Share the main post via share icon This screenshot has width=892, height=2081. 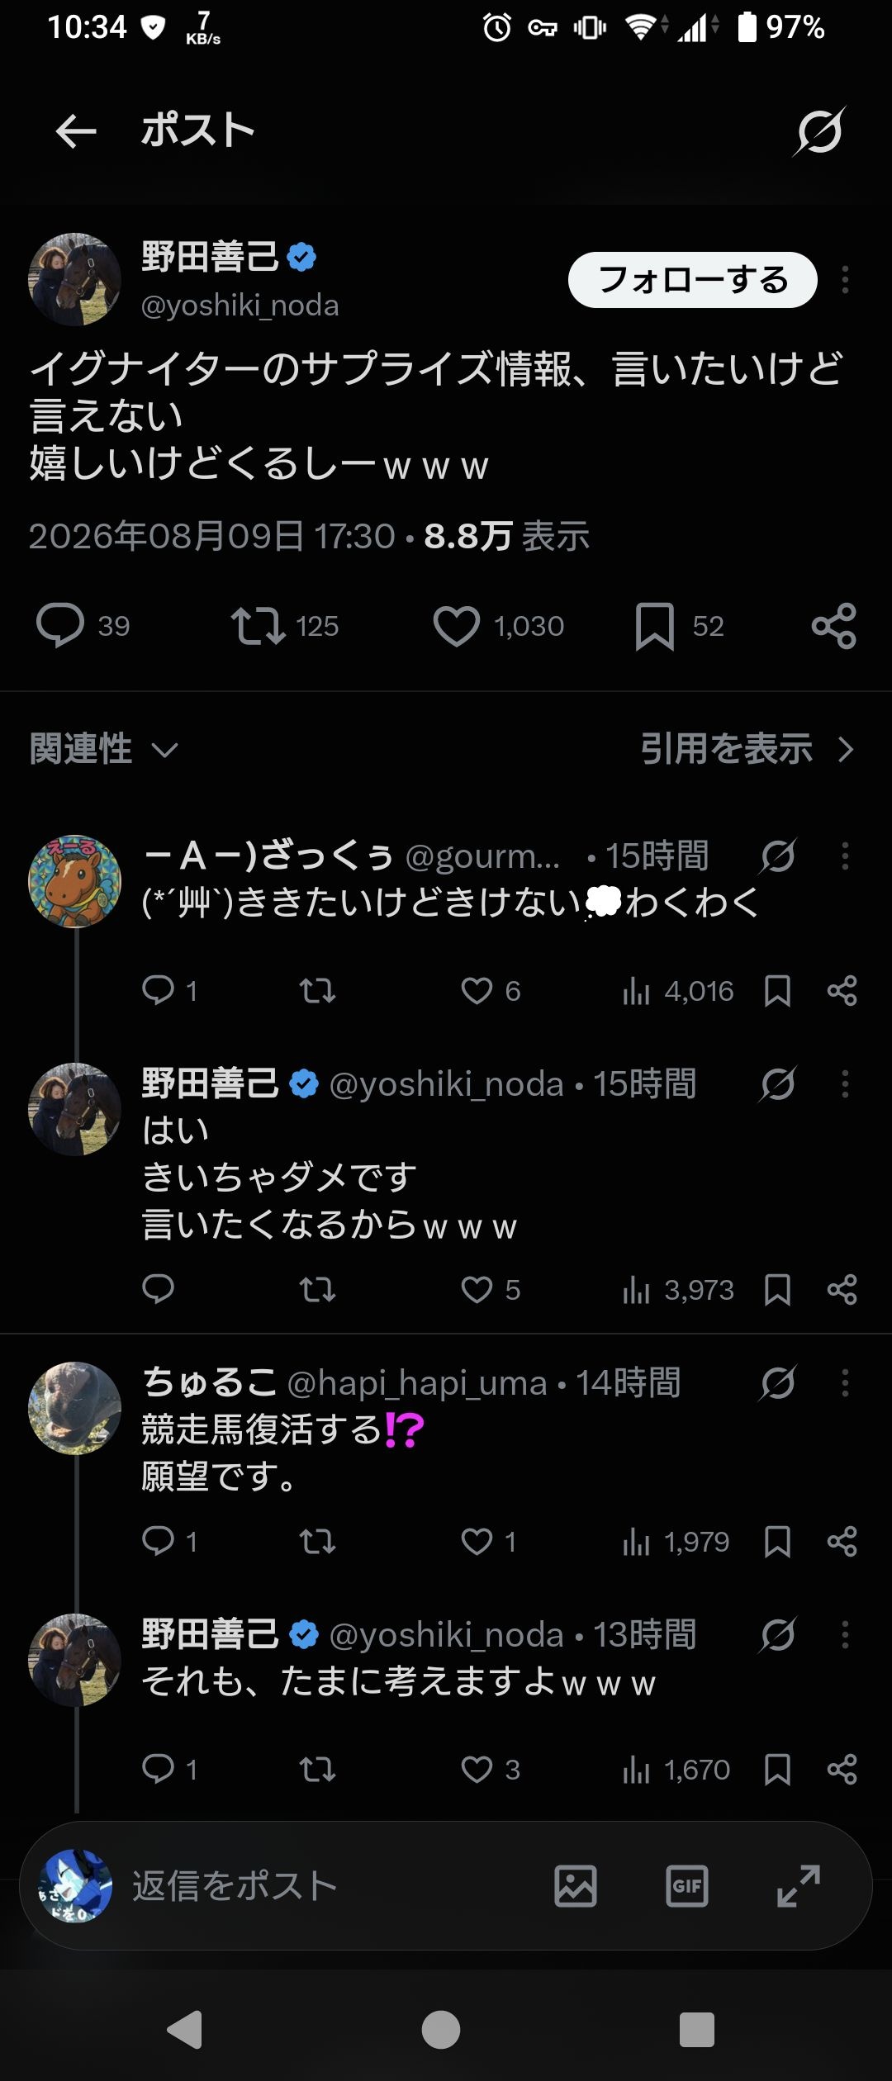coord(834,626)
